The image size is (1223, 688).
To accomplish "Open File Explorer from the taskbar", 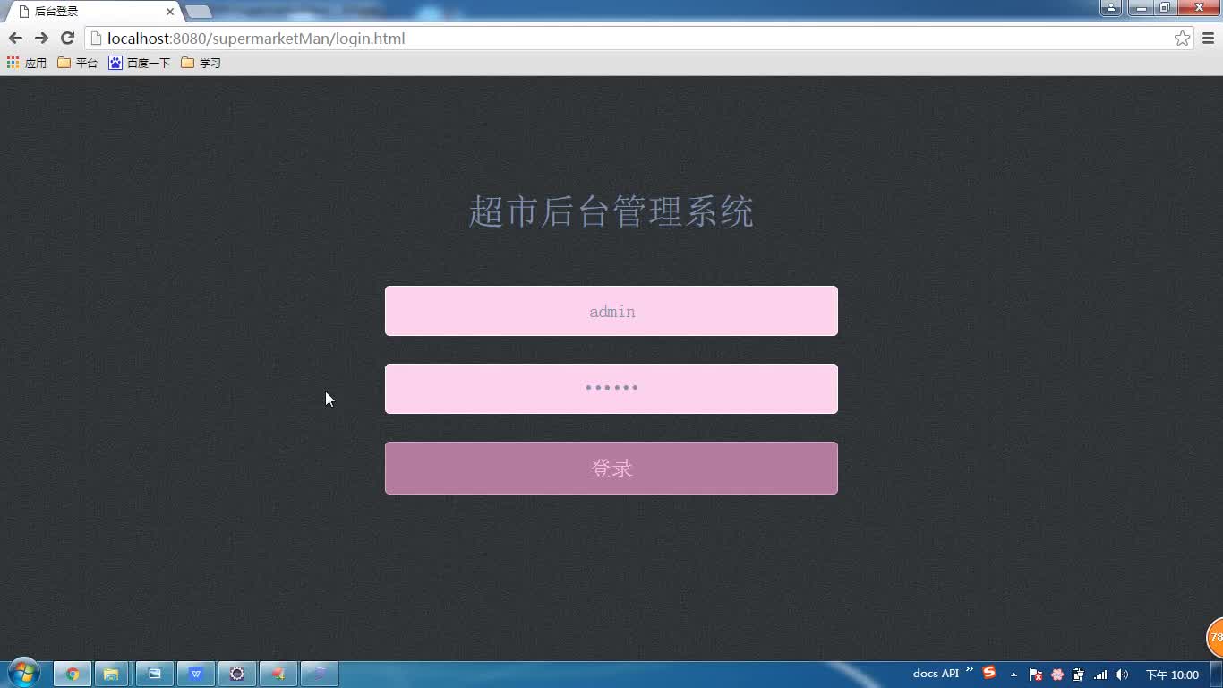I will [112, 674].
